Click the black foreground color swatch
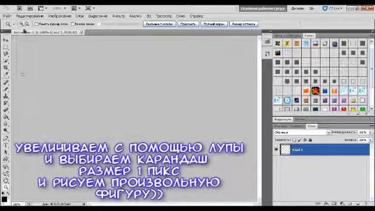The width and height of the screenshot is (375, 211). [4, 199]
